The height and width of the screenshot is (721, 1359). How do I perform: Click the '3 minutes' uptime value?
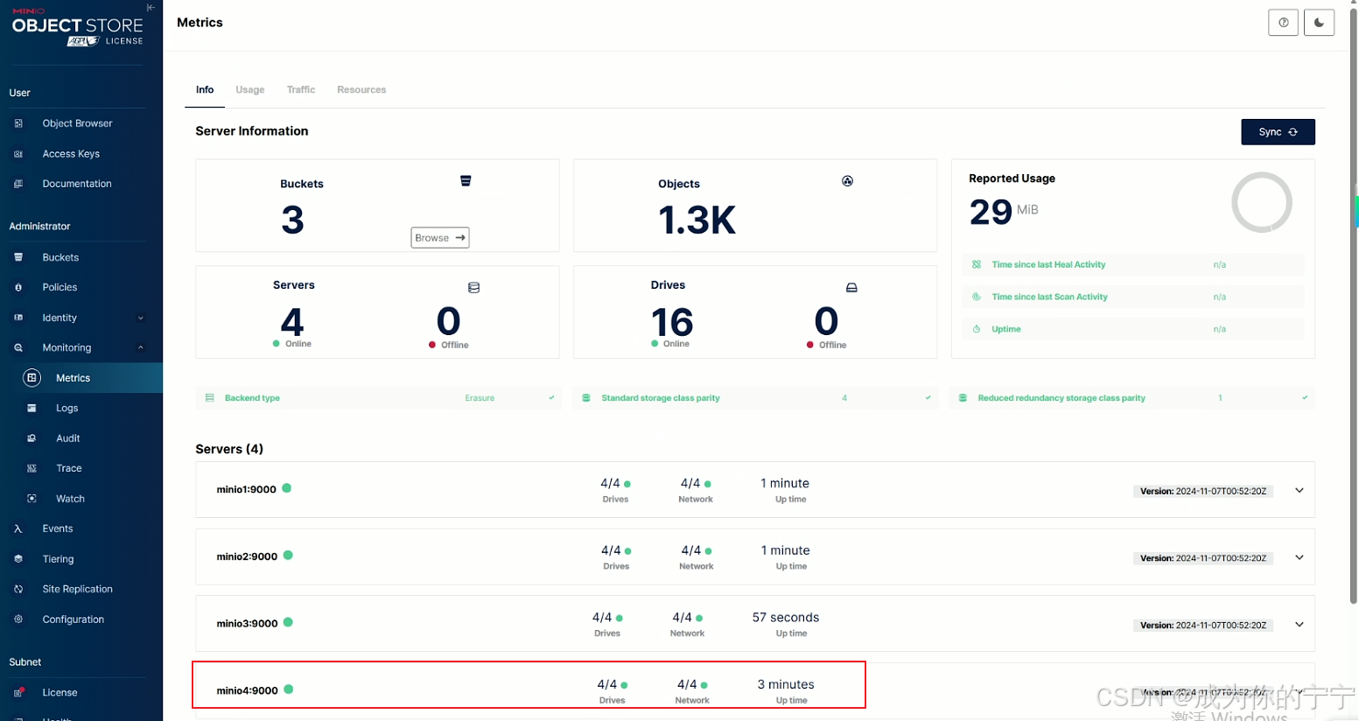pos(786,685)
